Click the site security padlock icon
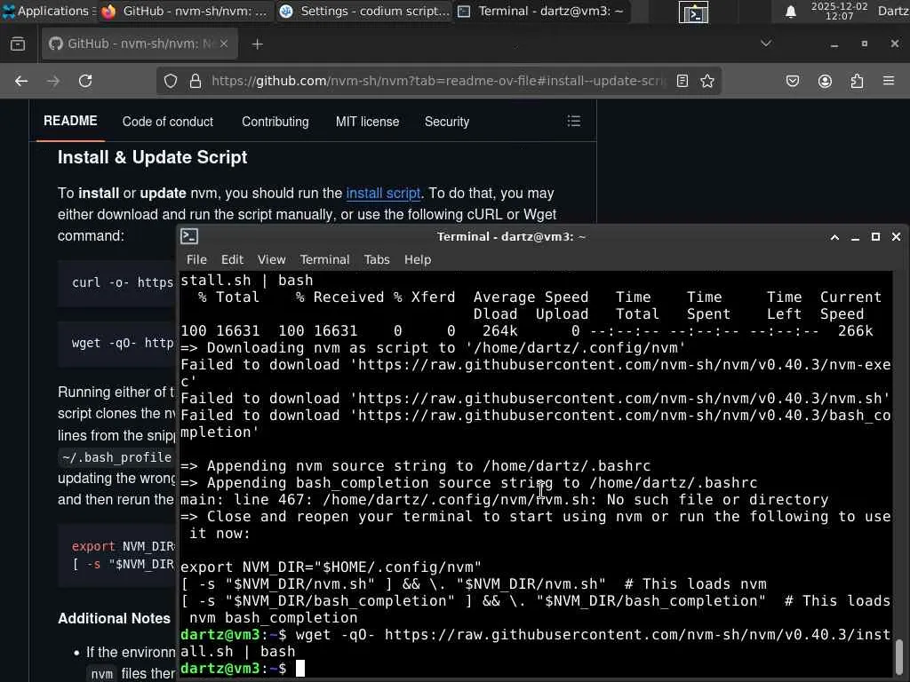910x682 pixels. click(x=196, y=81)
